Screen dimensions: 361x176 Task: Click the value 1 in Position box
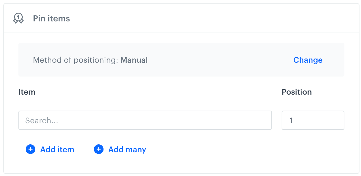point(291,121)
